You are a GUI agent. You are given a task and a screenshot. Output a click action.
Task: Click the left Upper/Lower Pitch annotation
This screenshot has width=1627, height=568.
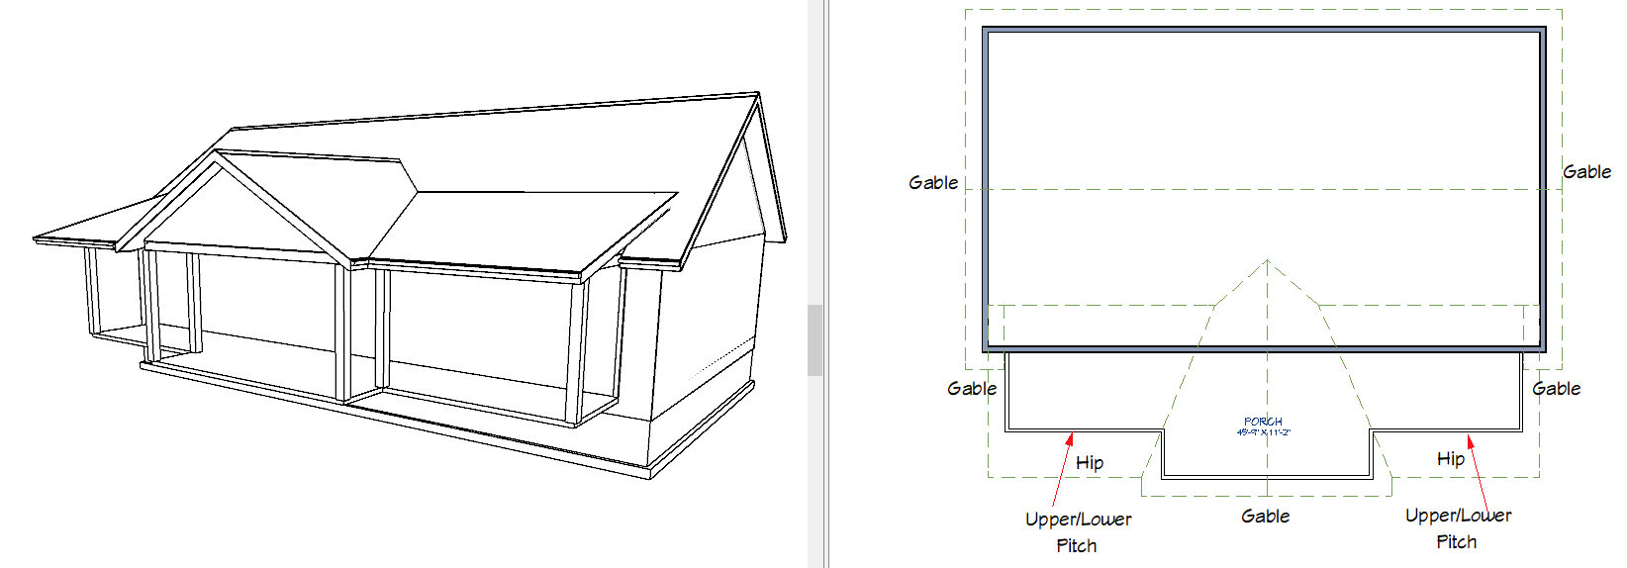pyautogui.click(x=1078, y=532)
